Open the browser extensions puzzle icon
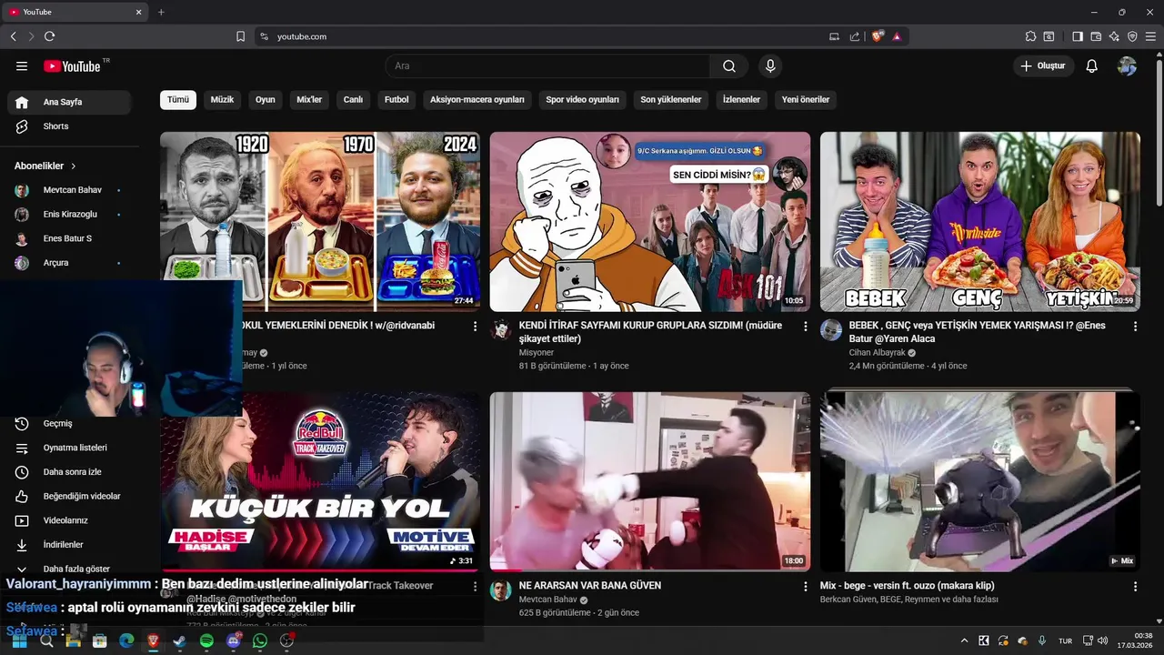 1030,36
